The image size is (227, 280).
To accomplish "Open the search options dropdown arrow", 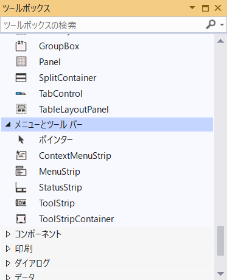I will (x=222, y=25).
